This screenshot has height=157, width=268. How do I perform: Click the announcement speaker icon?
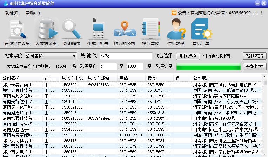pos(174,13)
